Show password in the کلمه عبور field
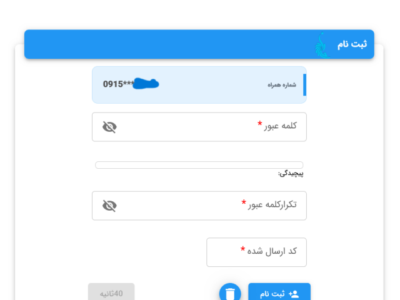Image resolution: width=400 pixels, height=300 pixels. (109, 127)
